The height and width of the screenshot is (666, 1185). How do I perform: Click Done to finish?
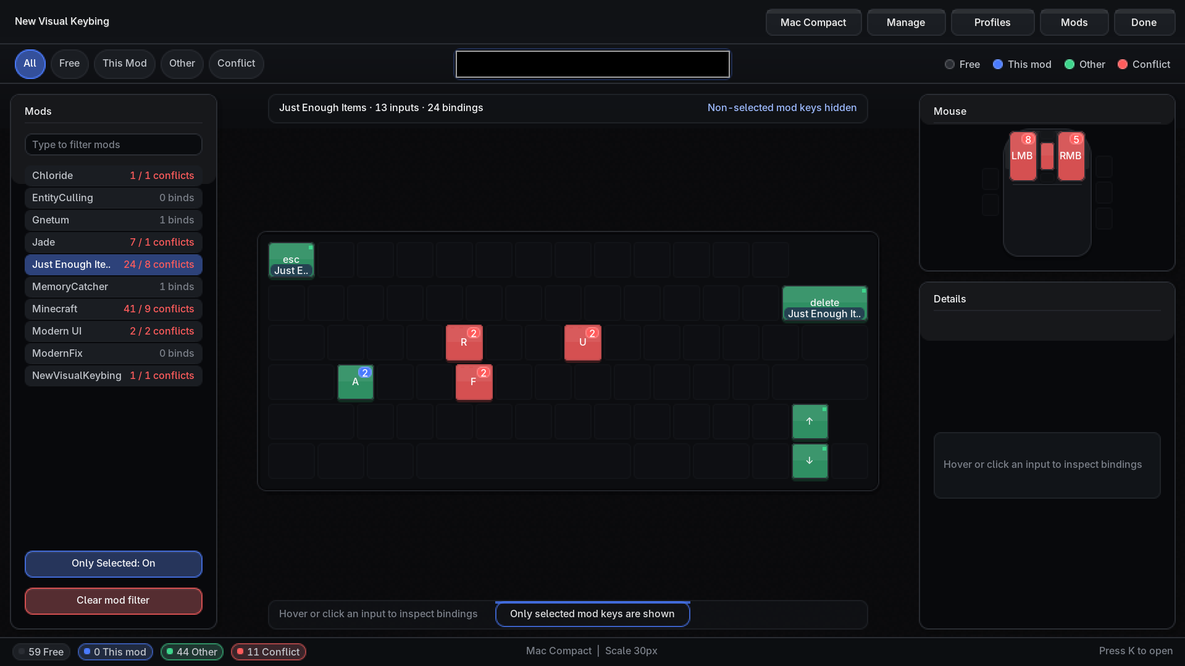tap(1144, 22)
